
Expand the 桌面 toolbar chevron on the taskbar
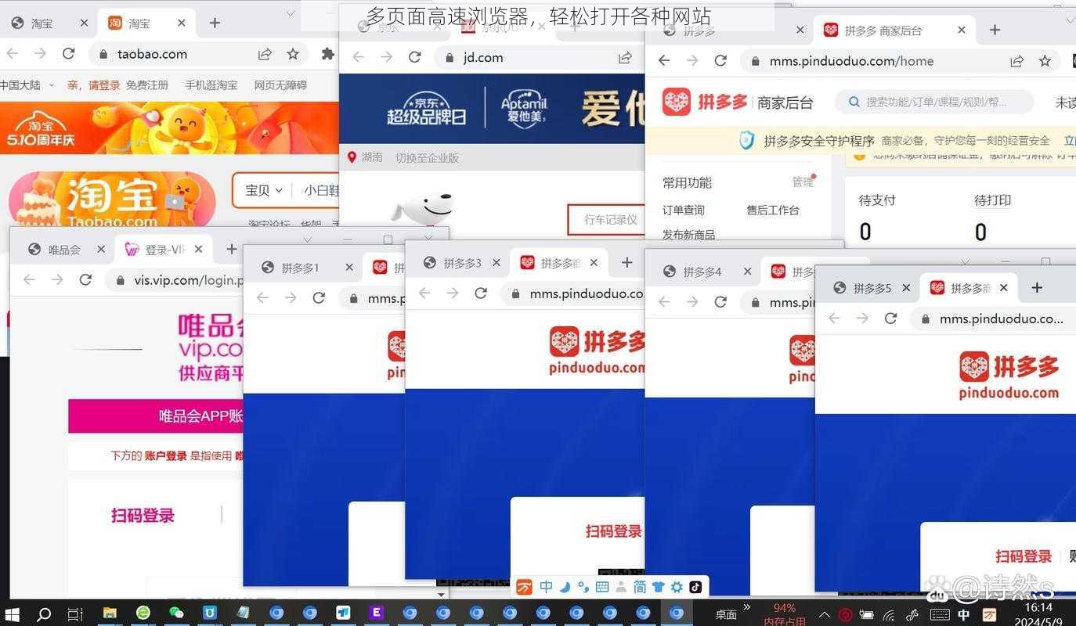coord(746,607)
